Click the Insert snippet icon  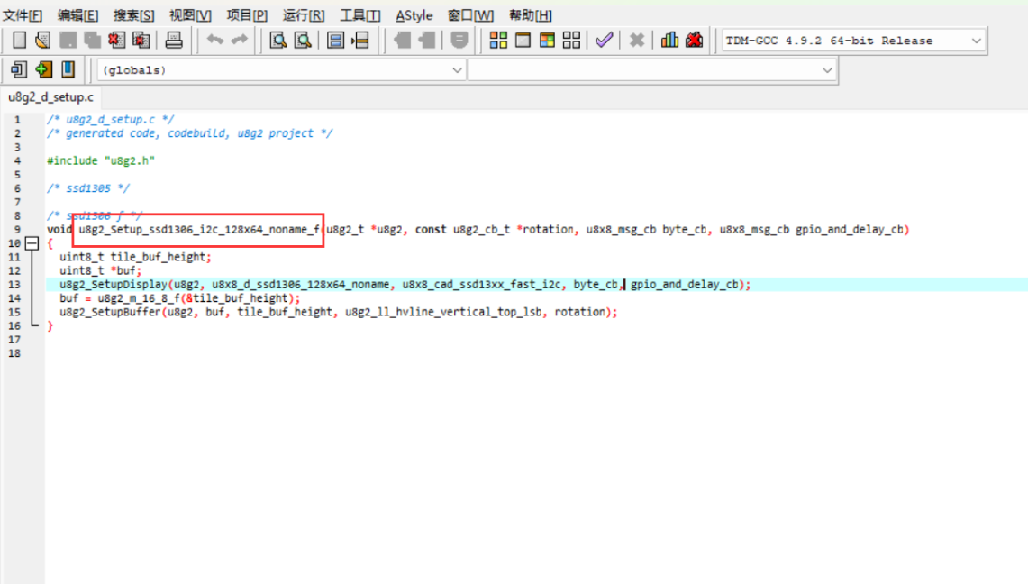pyautogui.click(x=18, y=69)
